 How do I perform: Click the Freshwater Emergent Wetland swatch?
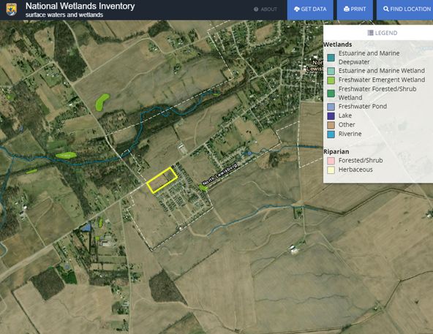(x=331, y=80)
